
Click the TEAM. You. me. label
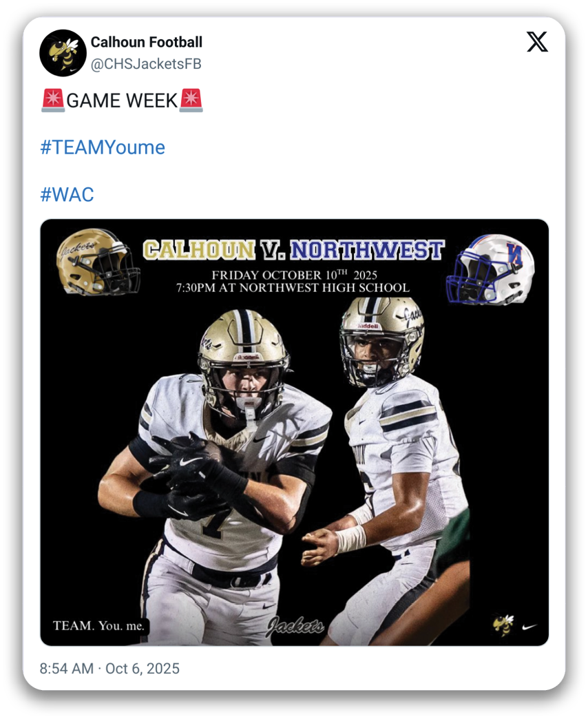(98, 625)
